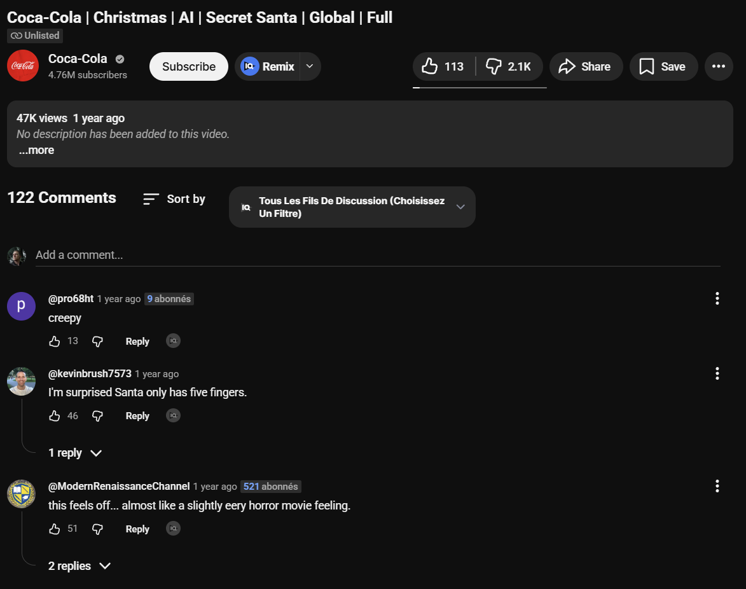Open the Coca-Cola channel avatar
Image resolution: width=746 pixels, height=589 pixels.
pos(22,66)
